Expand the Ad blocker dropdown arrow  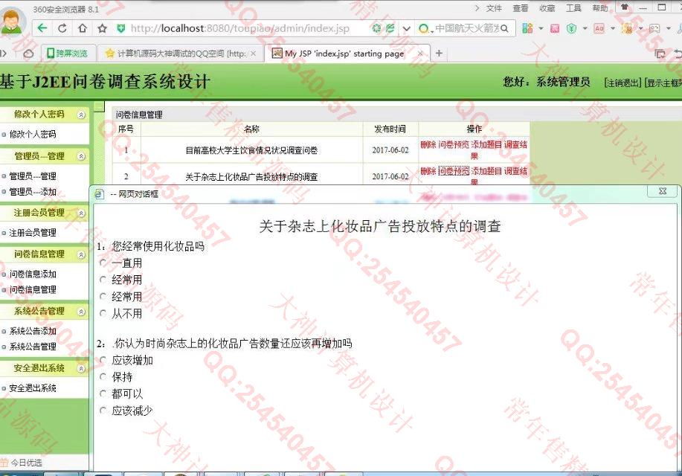(612, 29)
